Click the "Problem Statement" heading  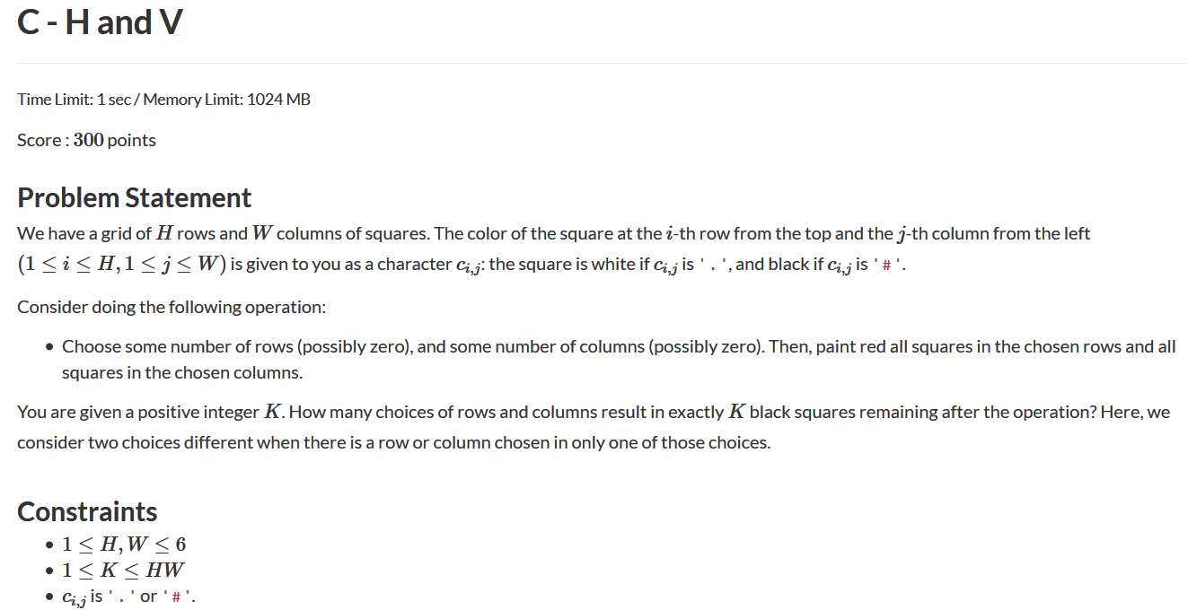(134, 197)
